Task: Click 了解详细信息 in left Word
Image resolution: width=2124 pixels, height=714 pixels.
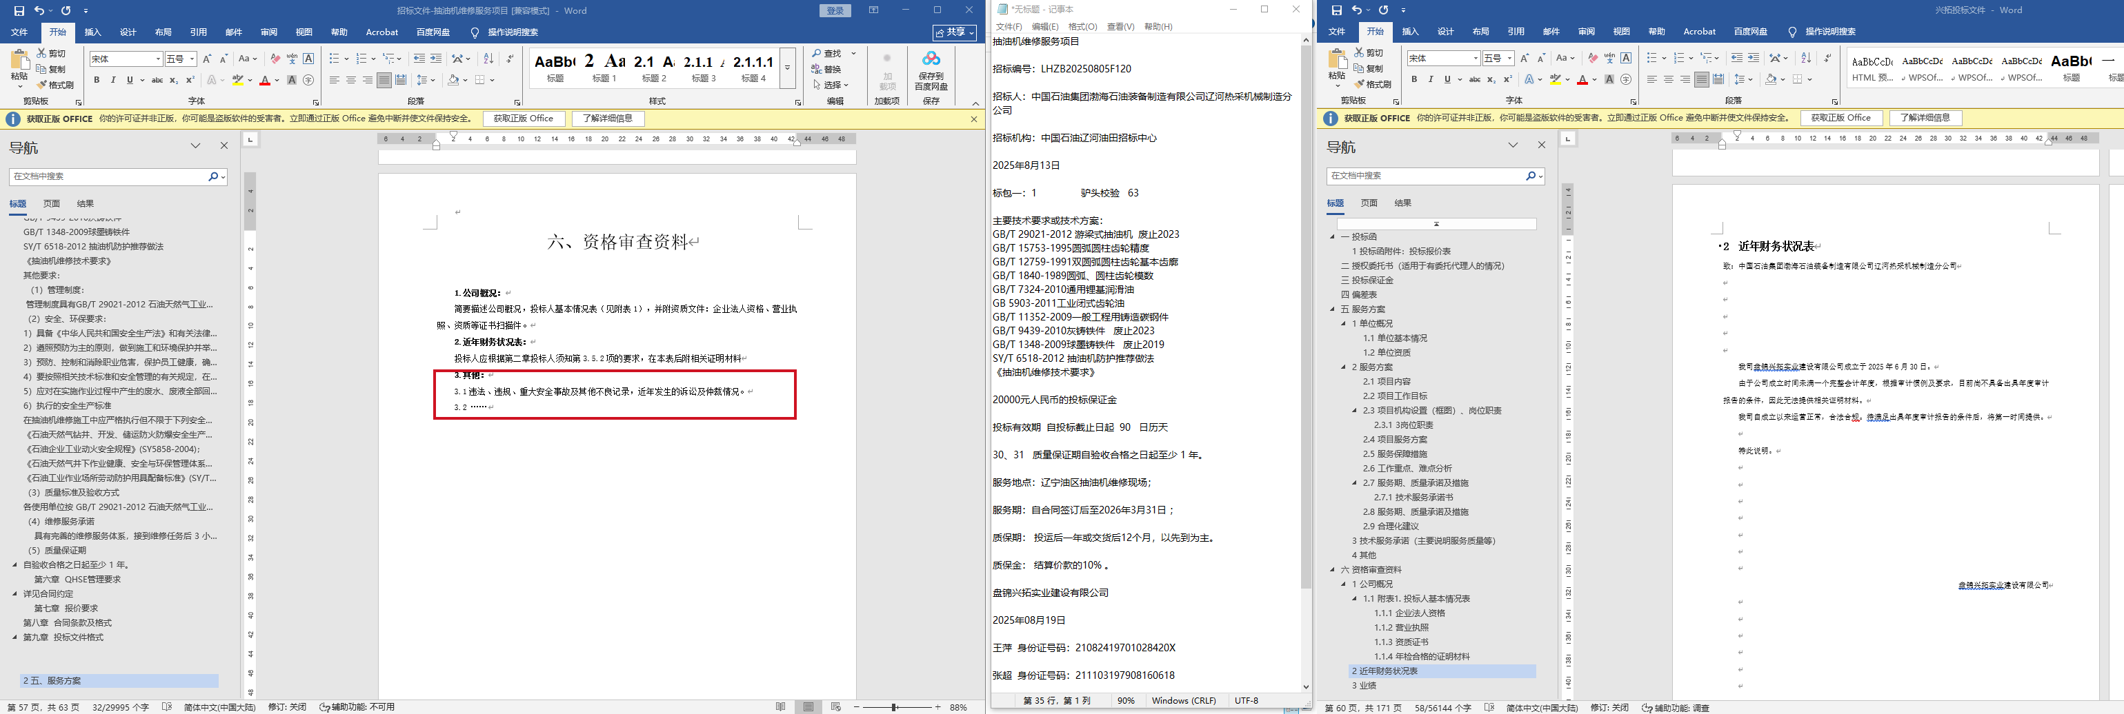Action: coord(608,119)
